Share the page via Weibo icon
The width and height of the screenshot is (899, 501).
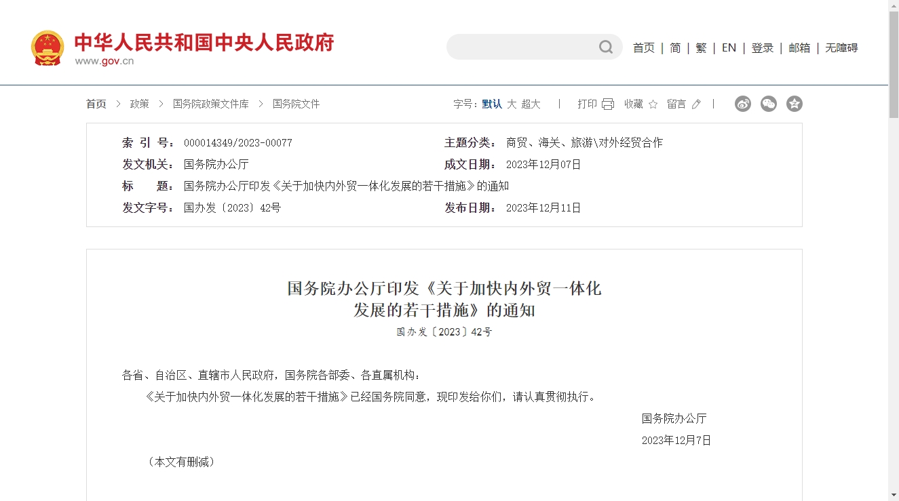point(743,104)
